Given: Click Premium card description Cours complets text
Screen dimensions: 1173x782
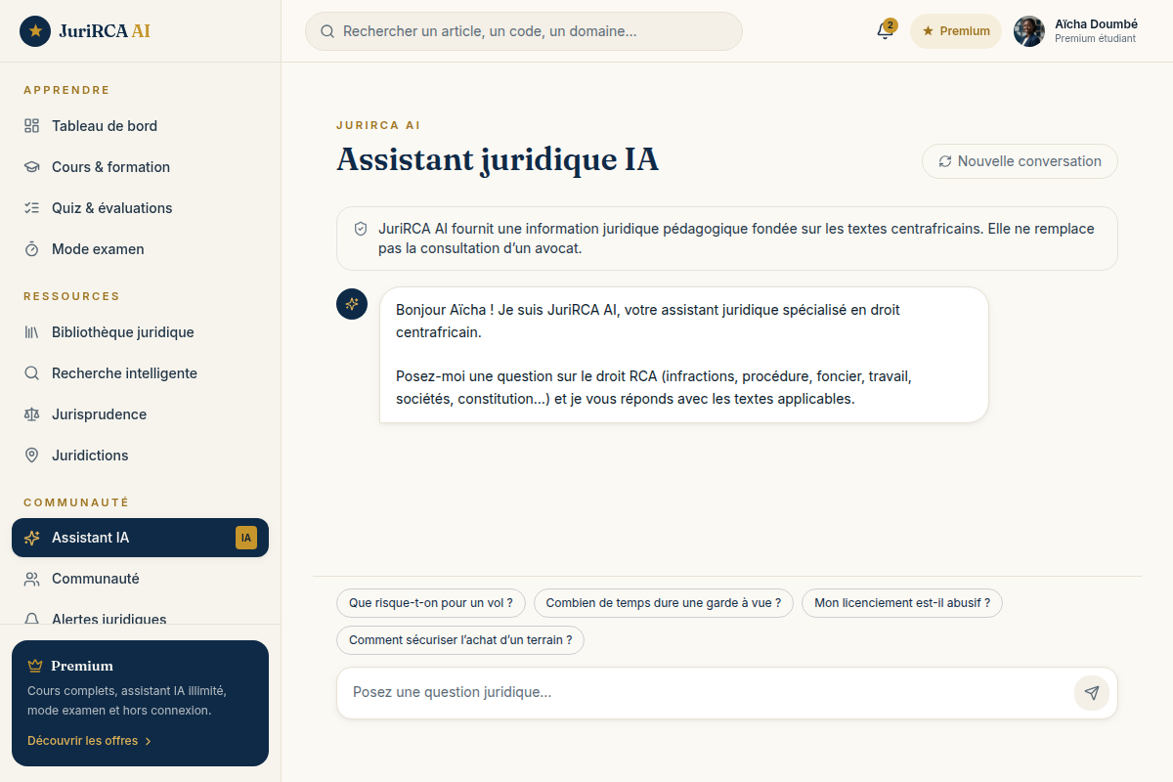Looking at the screenshot, I should [127, 701].
